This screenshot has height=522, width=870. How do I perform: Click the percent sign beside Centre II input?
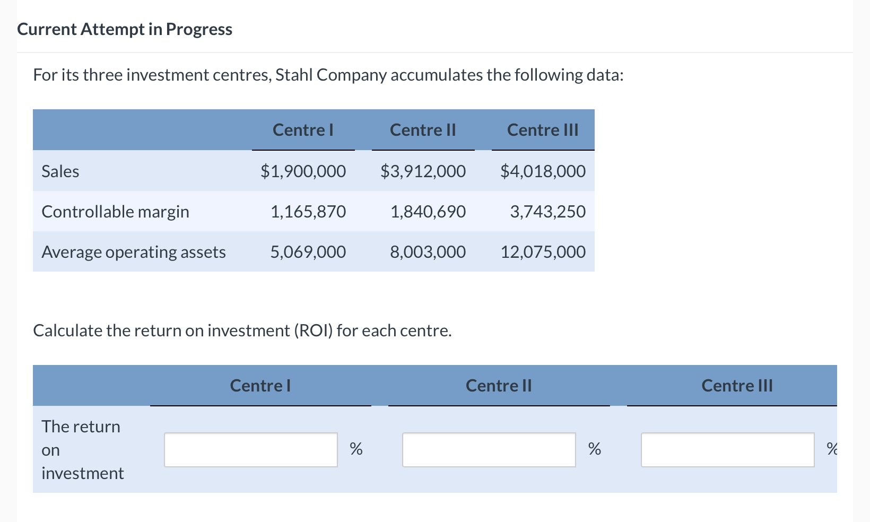(594, 449)
